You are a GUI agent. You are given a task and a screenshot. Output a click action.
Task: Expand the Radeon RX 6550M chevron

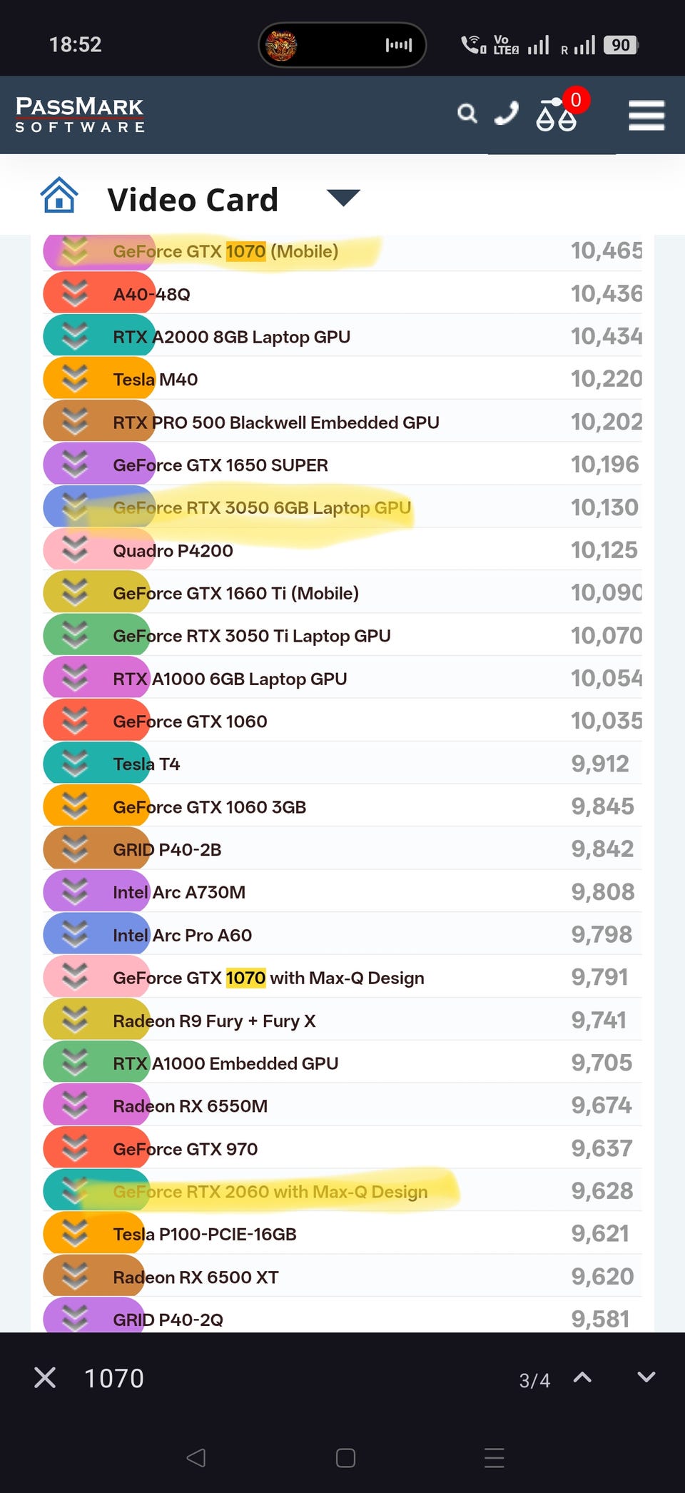(75, 1105)
